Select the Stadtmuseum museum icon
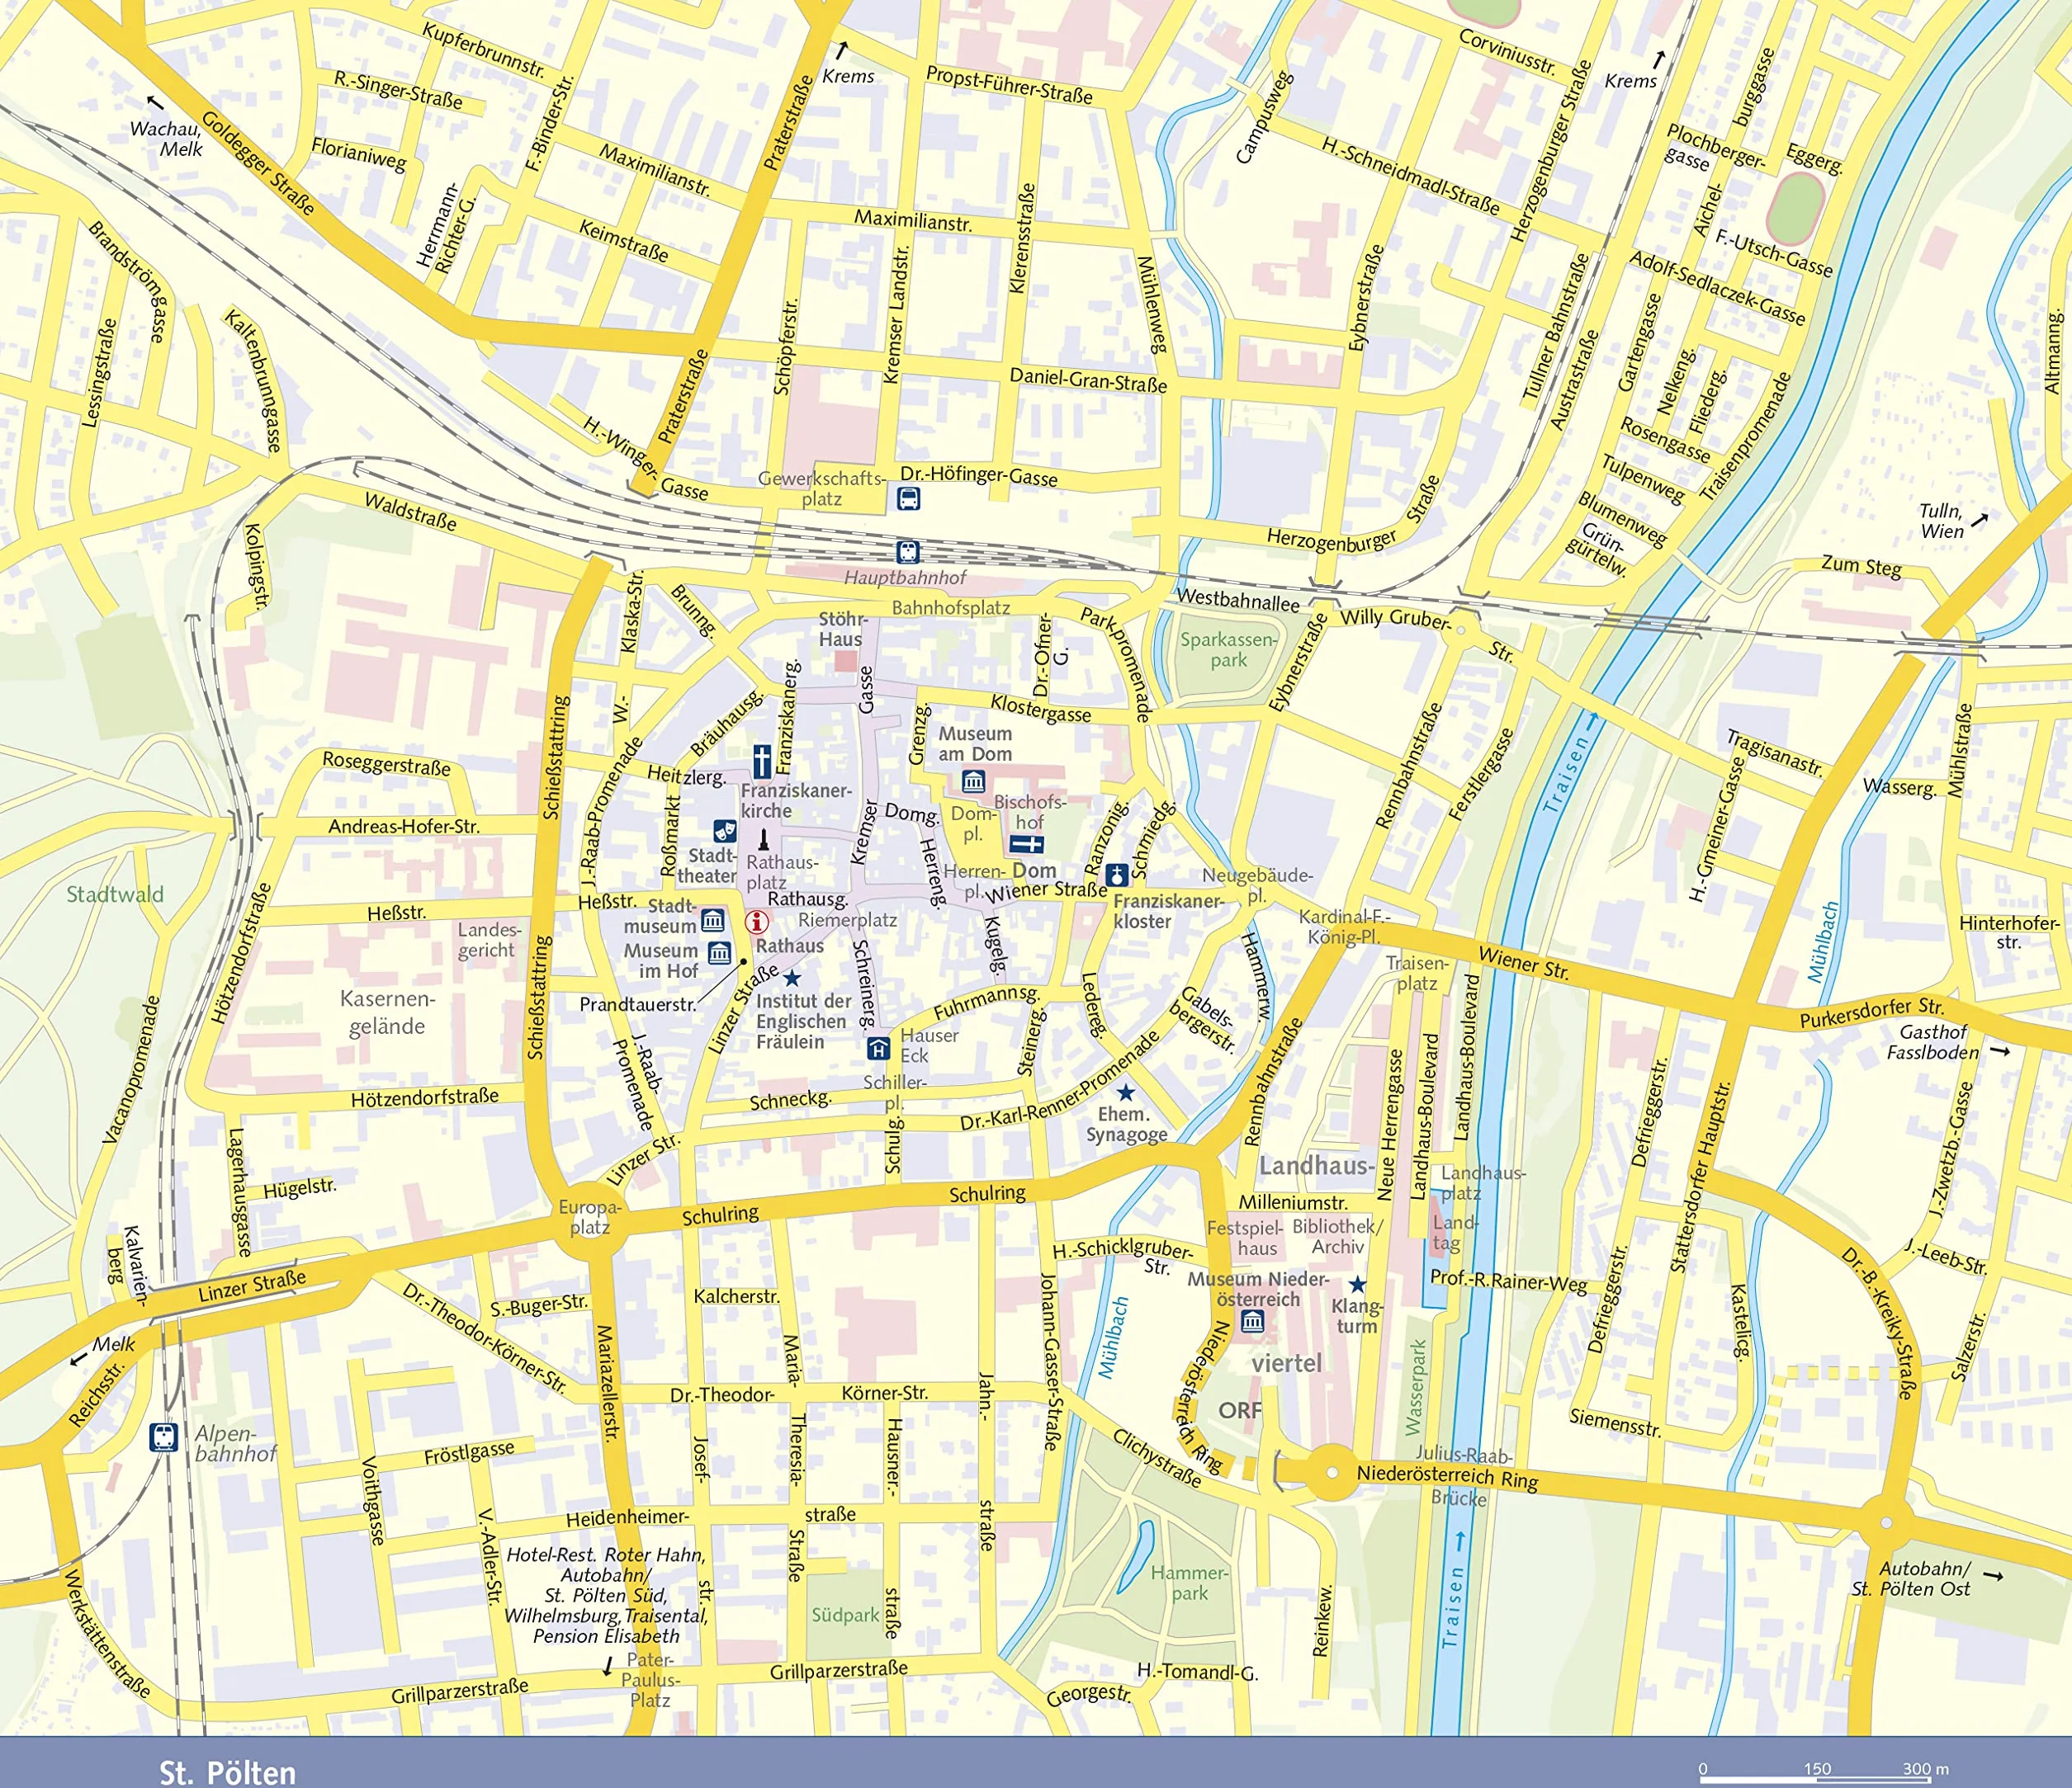 (713, 919)
